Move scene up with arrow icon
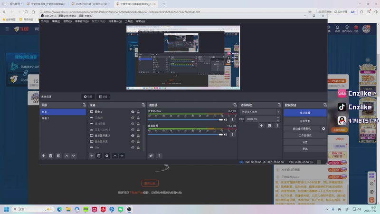380x214 pixels. [x=66, y=156]
